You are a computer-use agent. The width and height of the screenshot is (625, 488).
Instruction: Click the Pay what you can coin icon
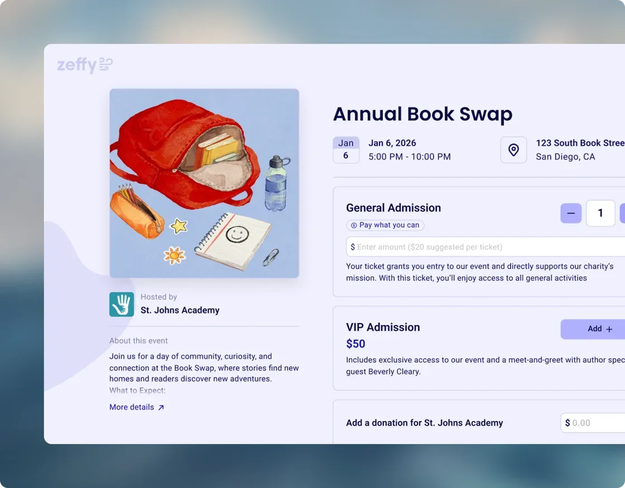354,225
